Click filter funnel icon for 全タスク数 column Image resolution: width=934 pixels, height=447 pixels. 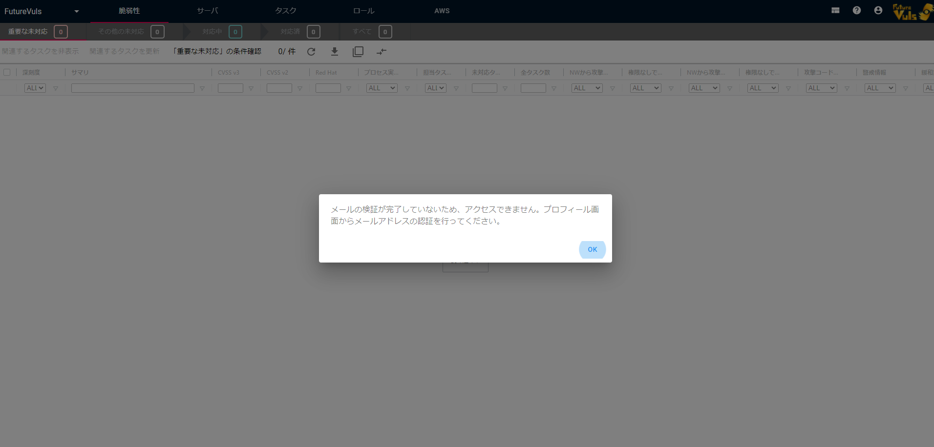554,88
